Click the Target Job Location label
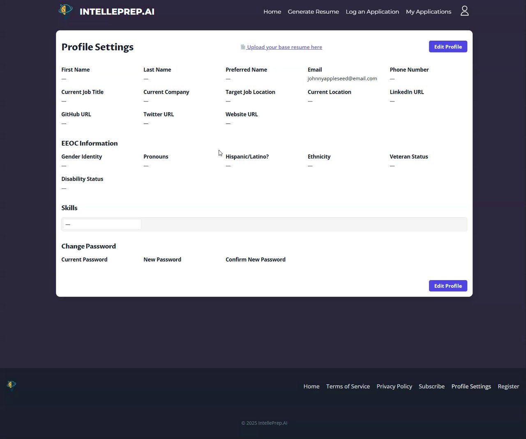The height and width of the screenshot is (439, 526). coord(250,92)
